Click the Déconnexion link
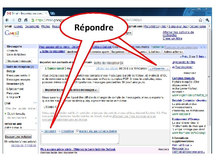 coord(198,26)
